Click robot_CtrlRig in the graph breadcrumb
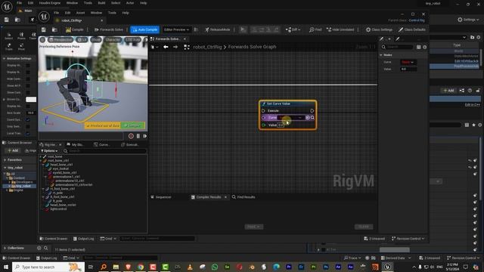 coord(207,47)
